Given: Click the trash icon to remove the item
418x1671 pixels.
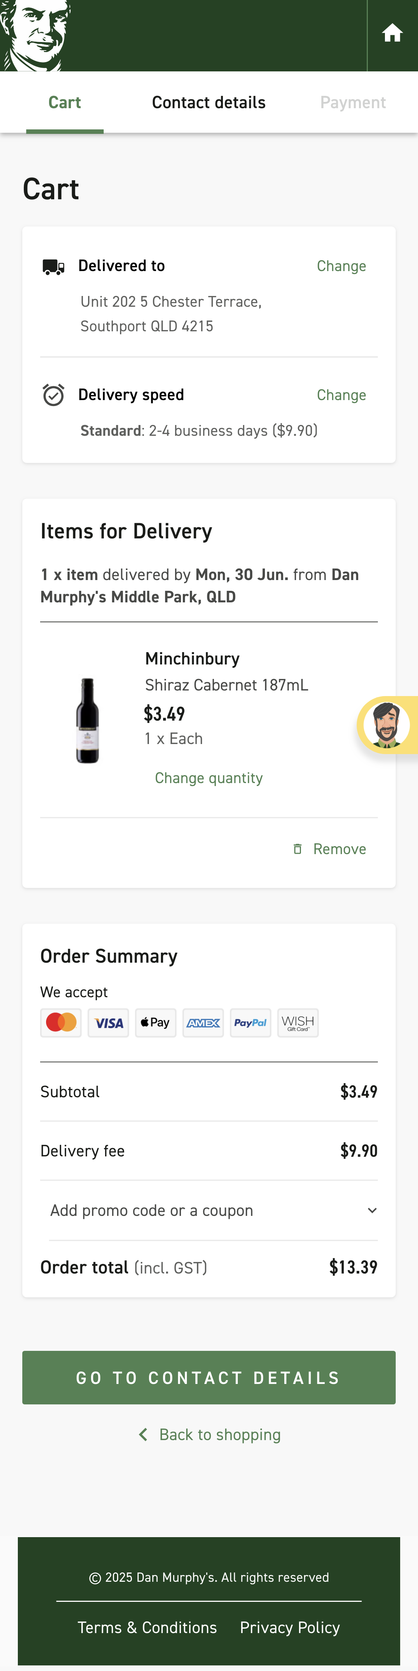Looking at the screenshot, I should click(298, 849).
